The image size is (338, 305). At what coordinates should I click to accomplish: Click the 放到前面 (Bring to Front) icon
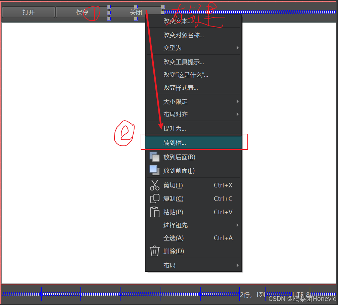(x=154, y=170)
